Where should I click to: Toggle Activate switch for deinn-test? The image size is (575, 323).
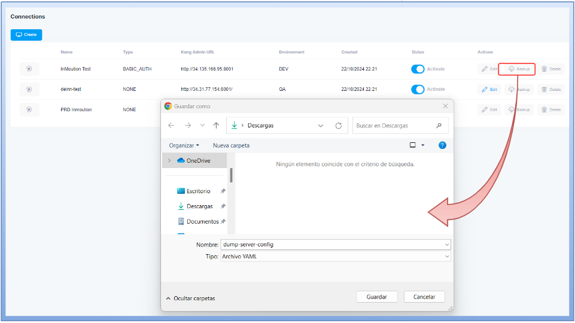tap(418, 90)
